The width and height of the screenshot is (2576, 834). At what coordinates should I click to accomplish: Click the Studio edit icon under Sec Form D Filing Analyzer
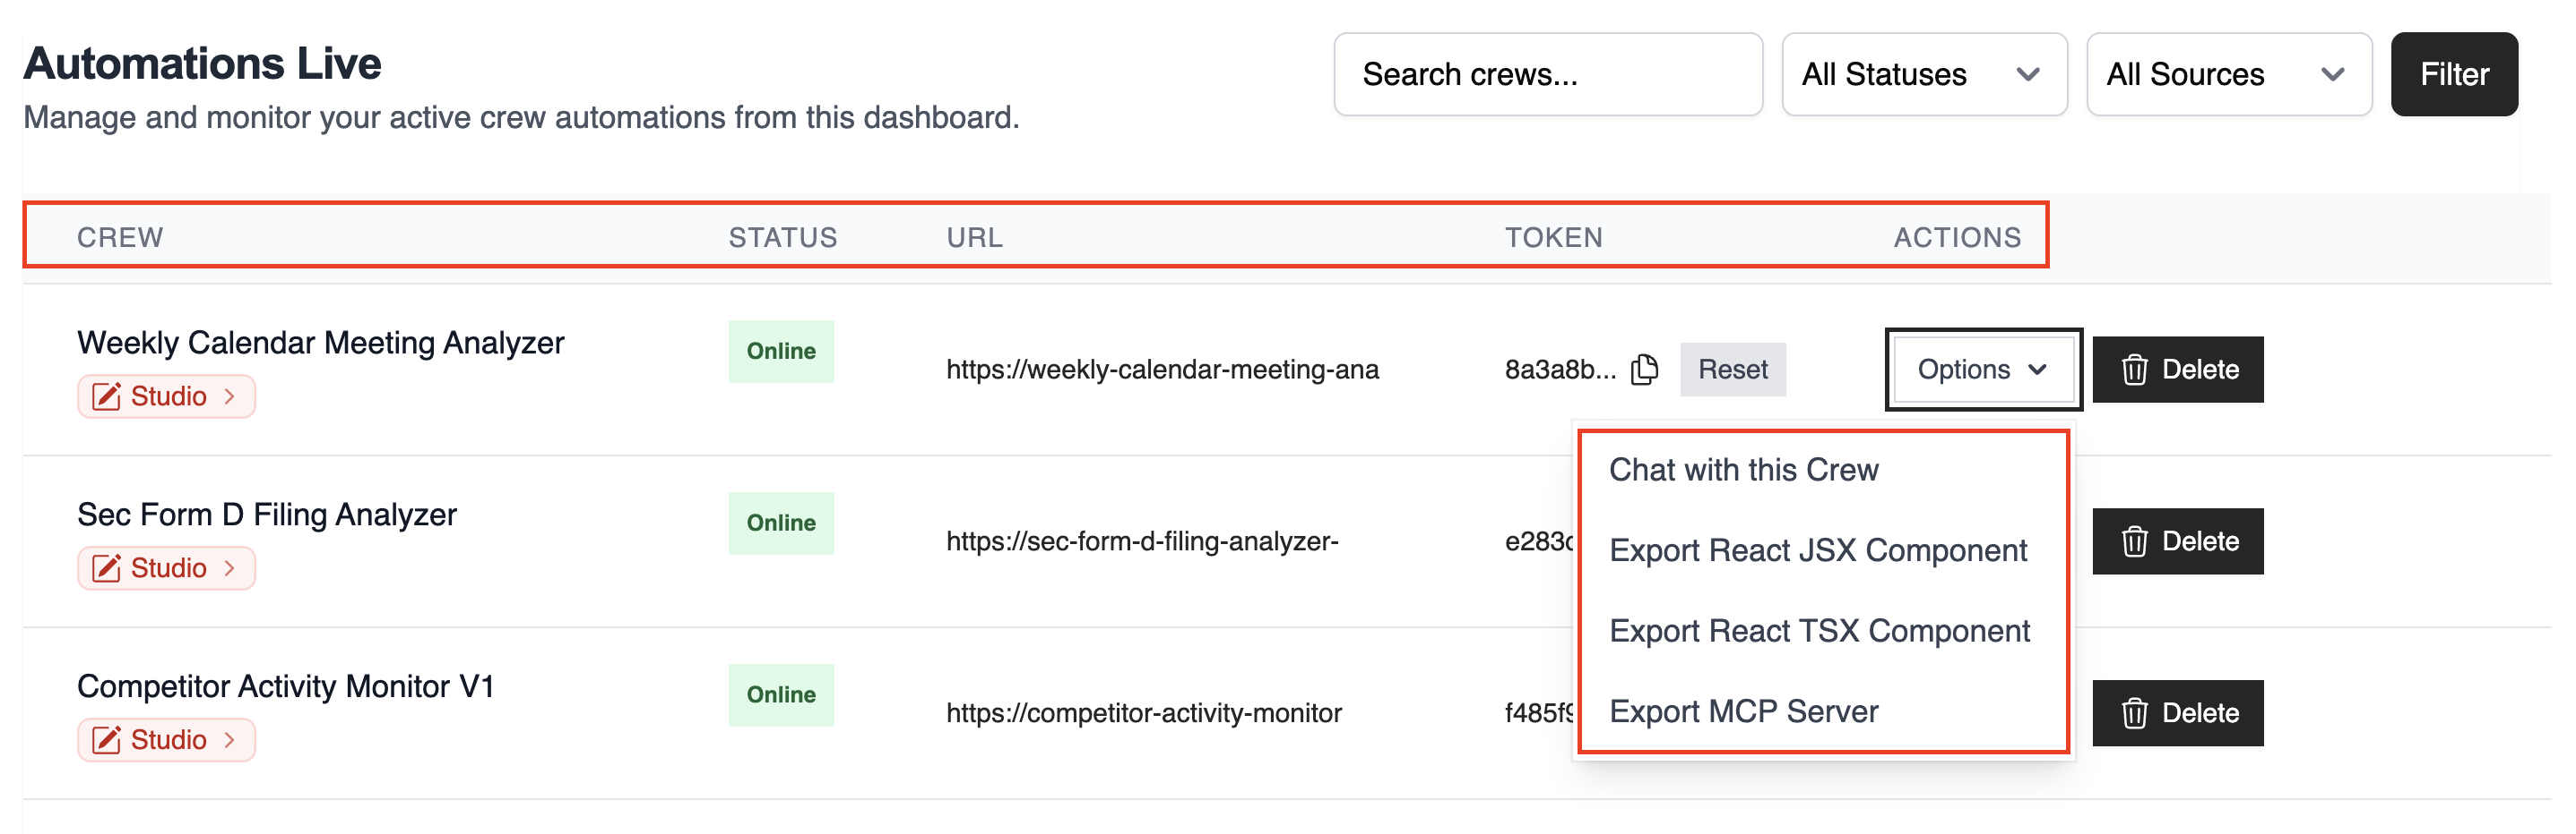pos(106,568)
